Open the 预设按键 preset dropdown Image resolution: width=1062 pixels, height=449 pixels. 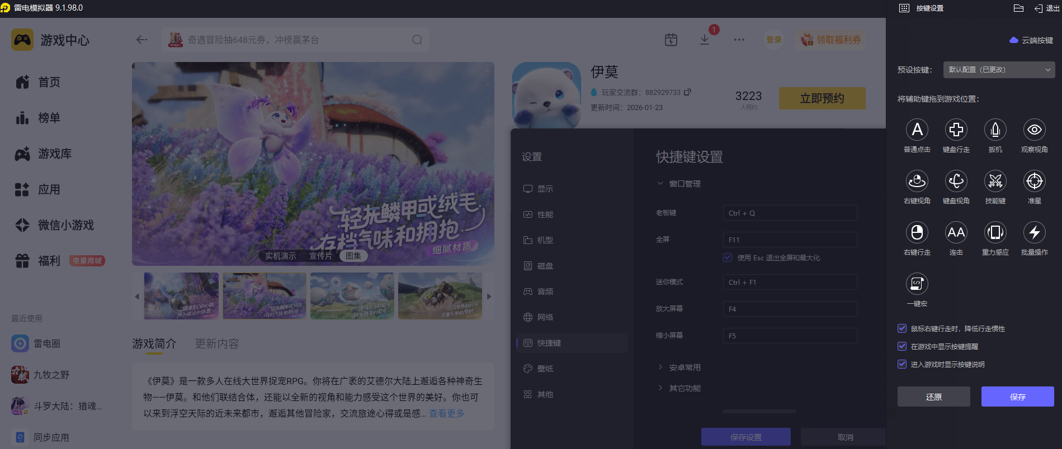(999, 70)
